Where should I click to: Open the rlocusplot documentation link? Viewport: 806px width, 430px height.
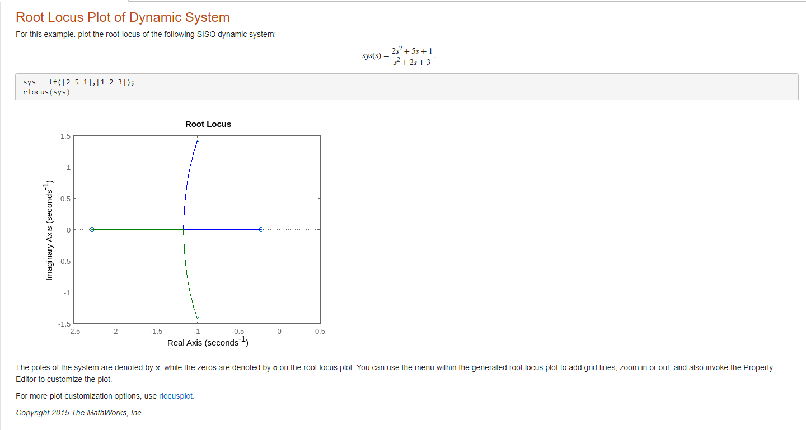pos(176,396)
